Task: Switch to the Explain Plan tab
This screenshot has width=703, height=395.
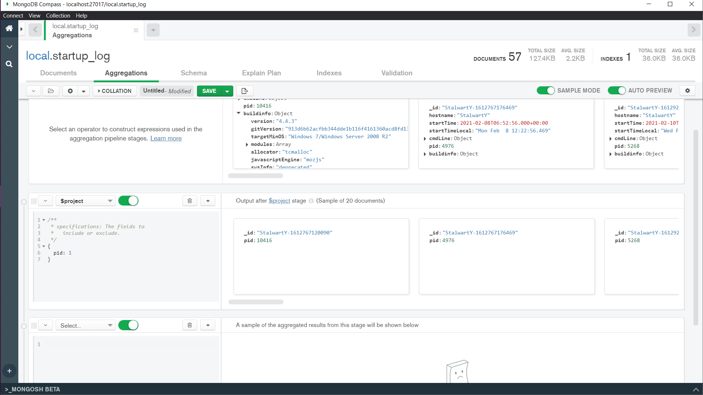Action: [x=261, y=73]
